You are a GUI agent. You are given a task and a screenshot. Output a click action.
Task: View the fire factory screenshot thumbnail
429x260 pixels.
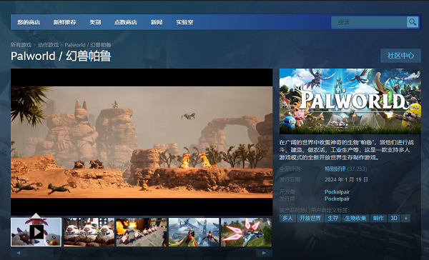[x=142, y=232]
